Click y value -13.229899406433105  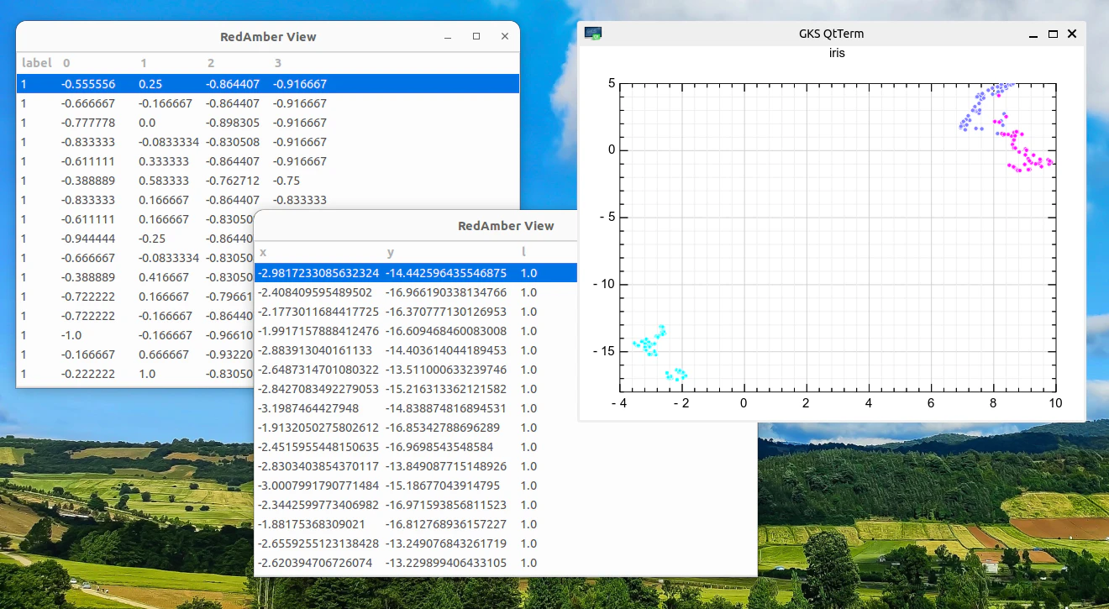point(446,563)
